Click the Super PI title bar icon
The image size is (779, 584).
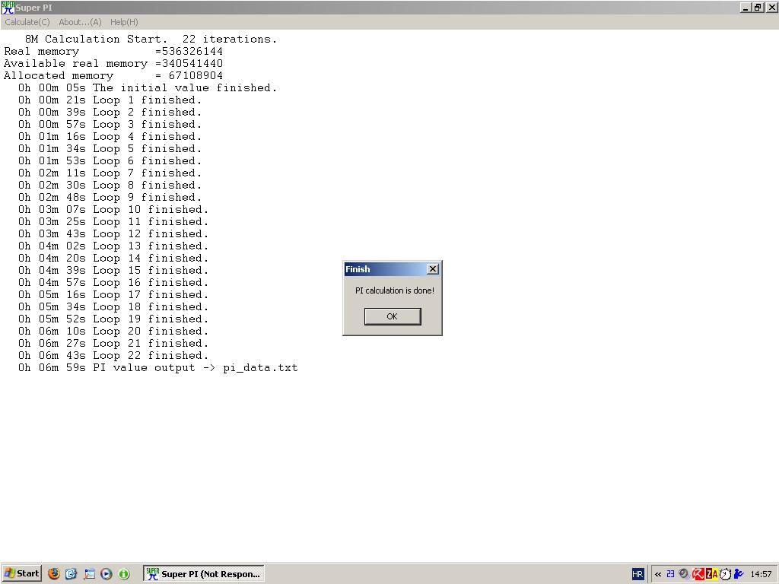pyautogui.click(x=8, y=8)
